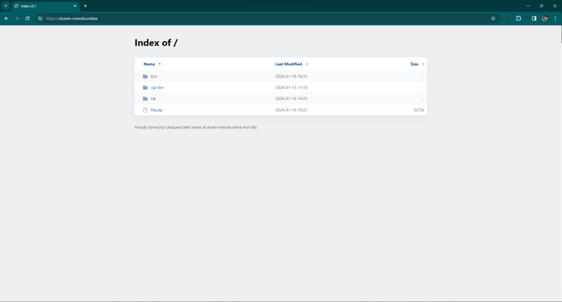The height and width of the screenshot is (302, 562).
Task: Sort listing by Size column
Action: (x=414, y=64)
